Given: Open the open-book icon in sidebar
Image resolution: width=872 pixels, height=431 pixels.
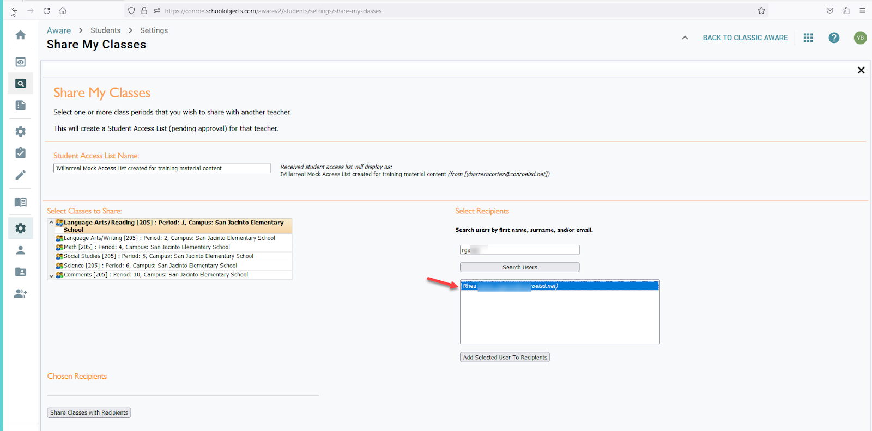Looking at the screenshot, I should click(20, 202).
